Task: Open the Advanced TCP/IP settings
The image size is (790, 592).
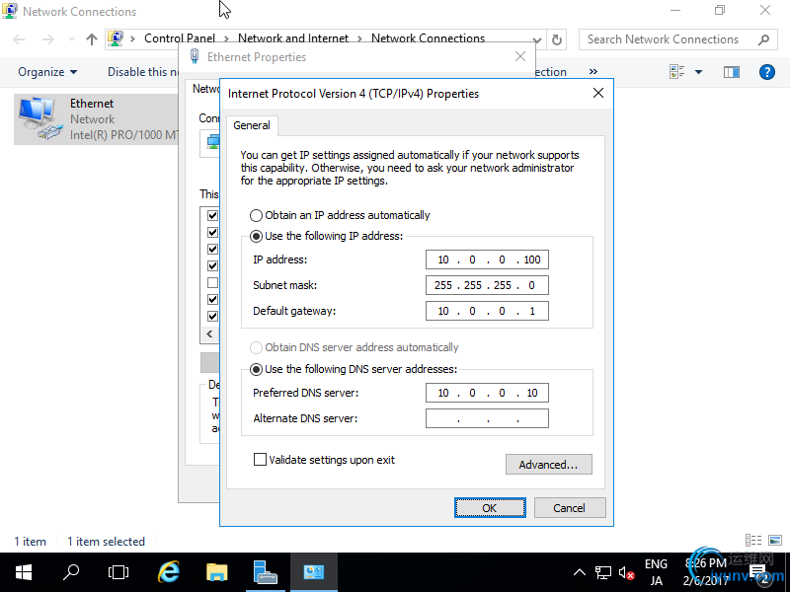Action: 549,464
